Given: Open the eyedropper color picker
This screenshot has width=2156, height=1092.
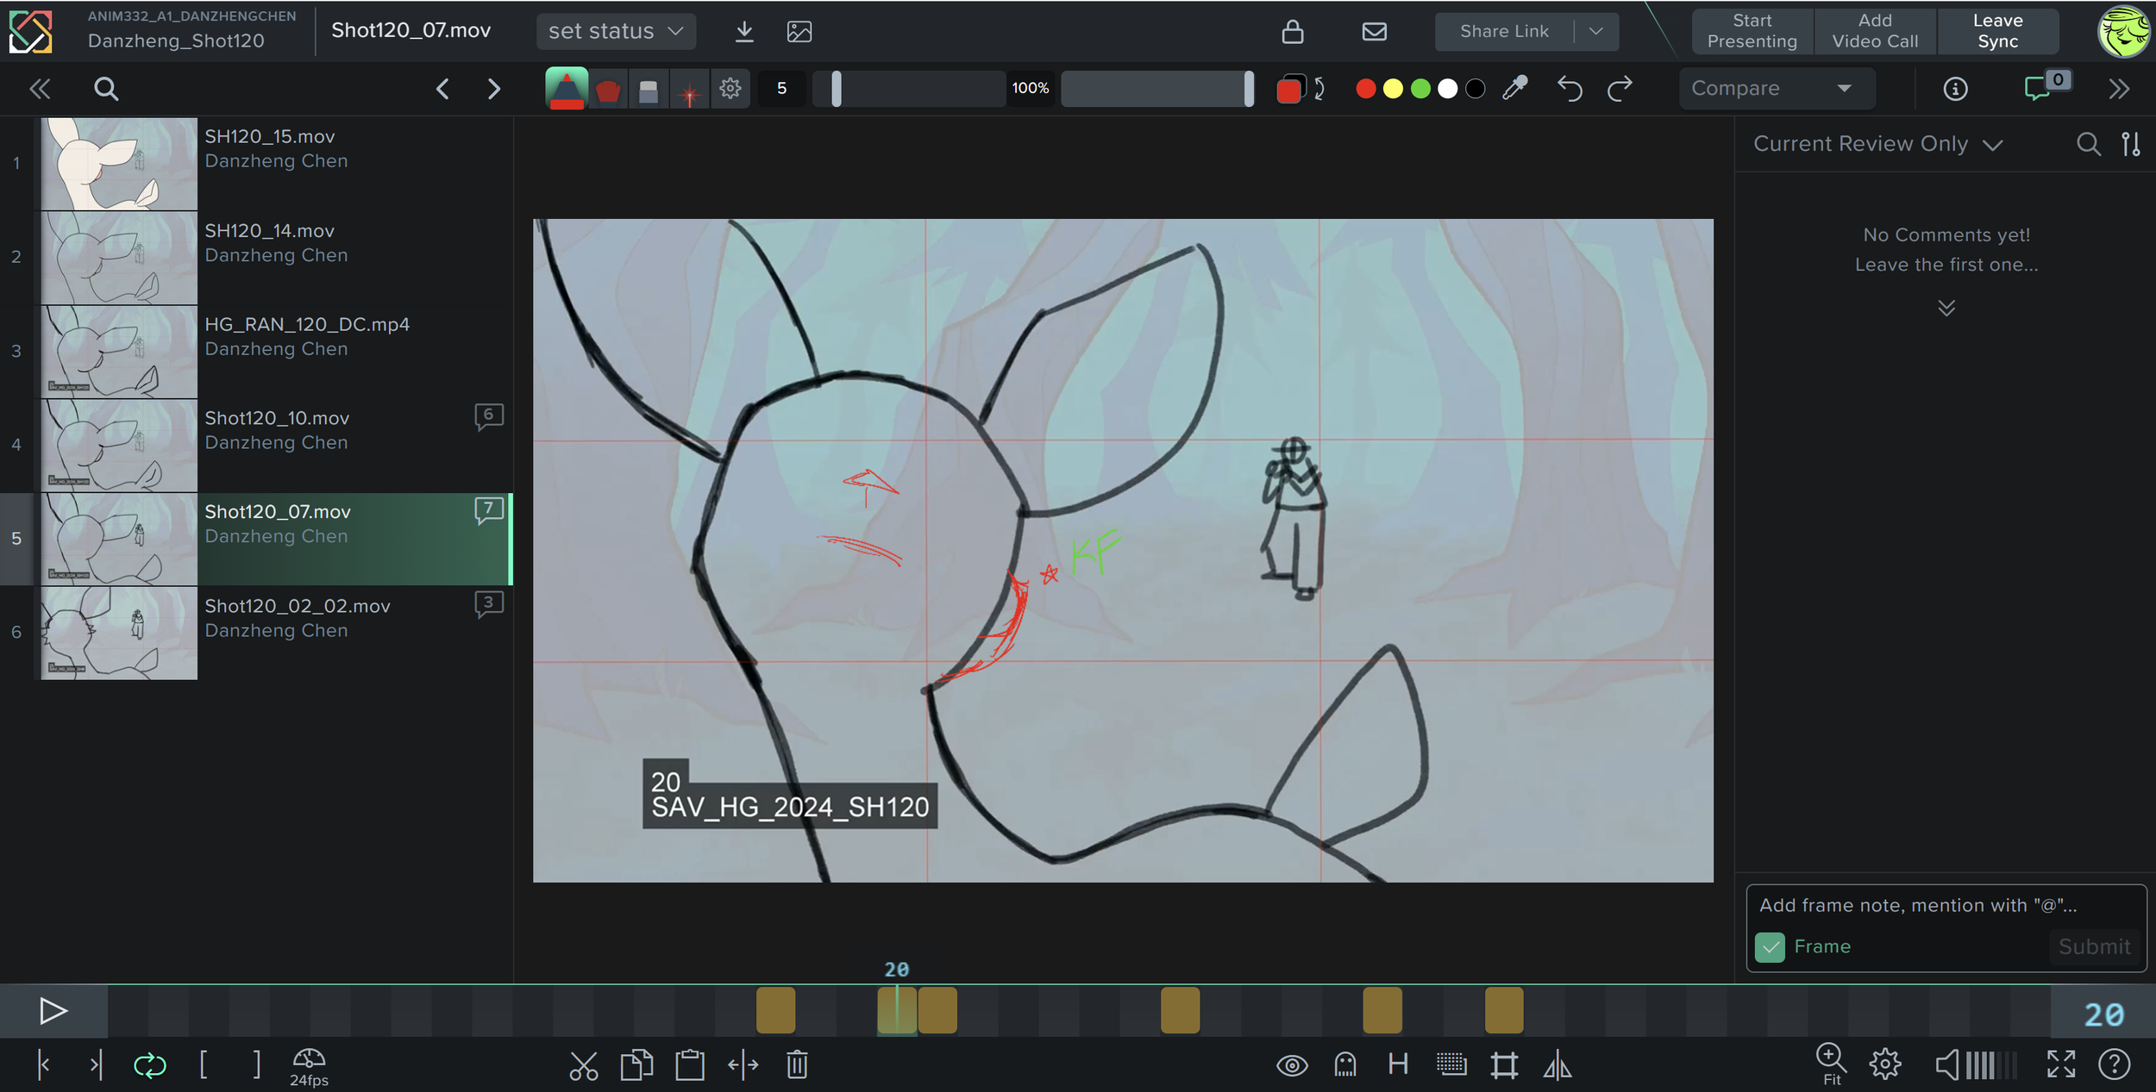Looking at the screenshot, I should point(1515,88).
